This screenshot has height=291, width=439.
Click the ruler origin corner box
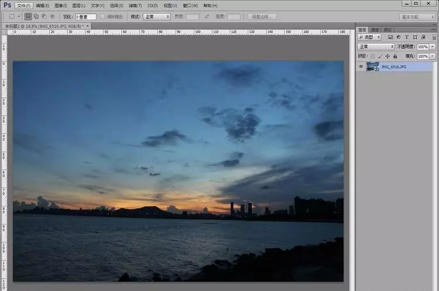[x=4, y=32]
